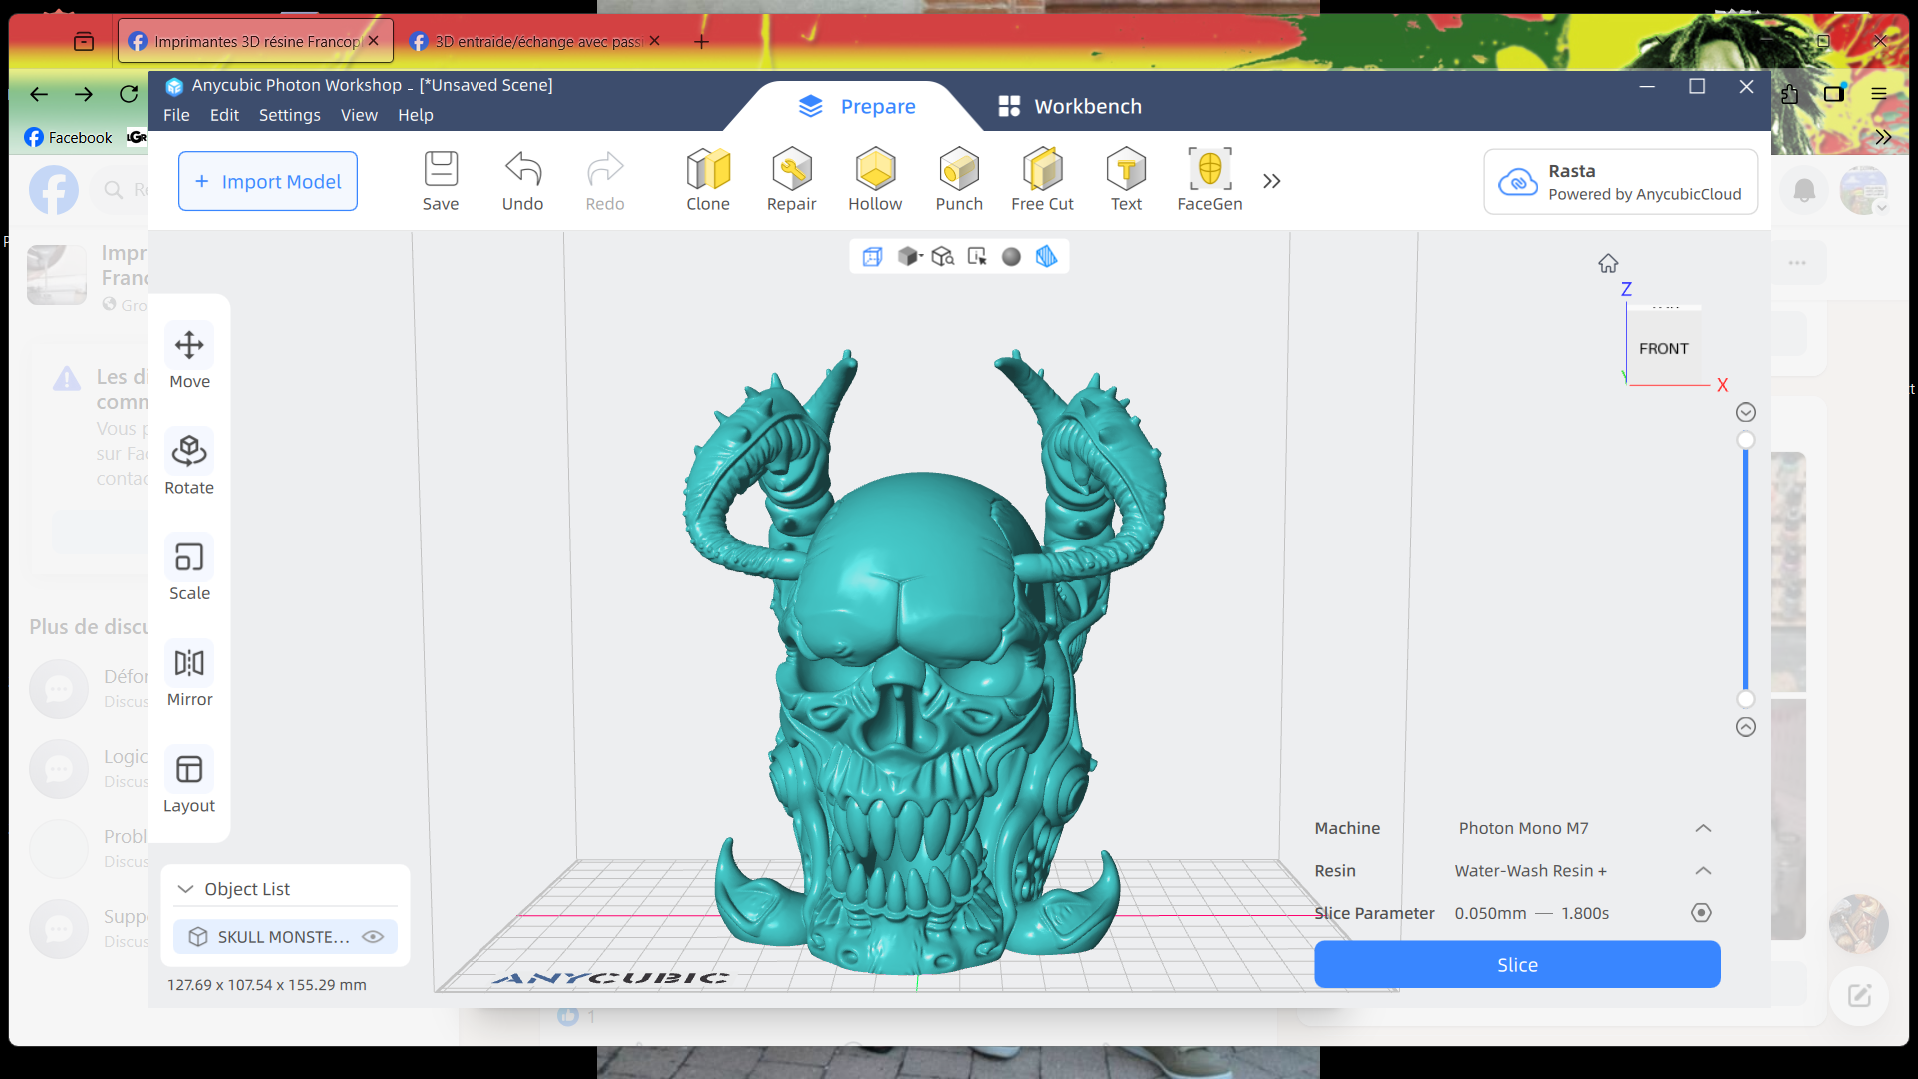Toggle the striped slice-preview view icon
This screenshot has height=1079, width=1918.
click(1046, 257)
